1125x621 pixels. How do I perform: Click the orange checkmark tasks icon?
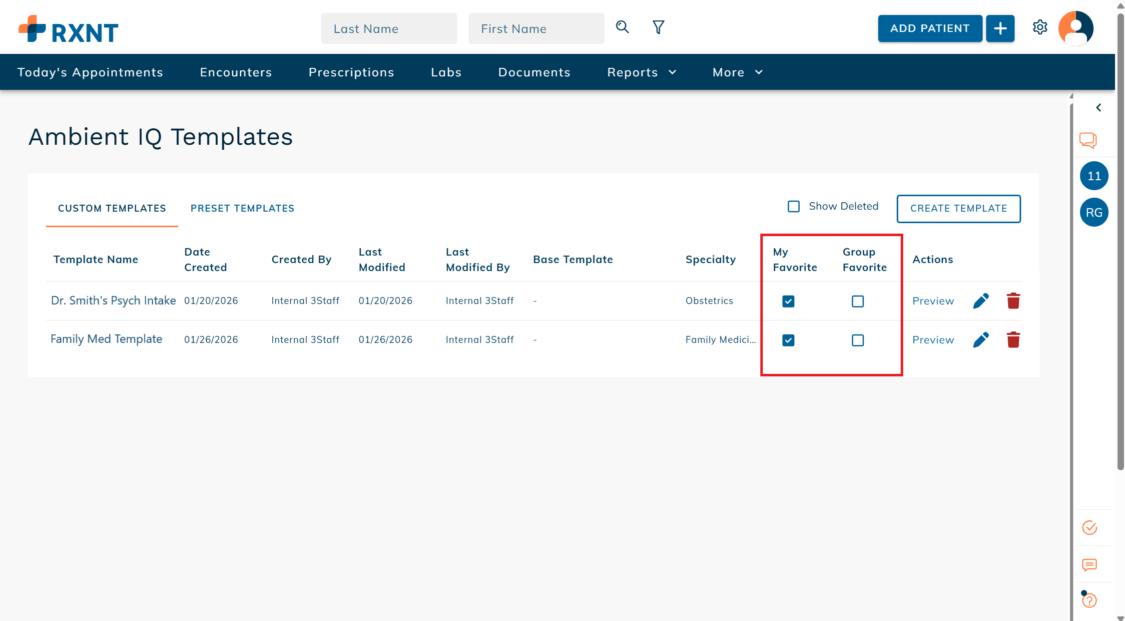coord(1090,528)
